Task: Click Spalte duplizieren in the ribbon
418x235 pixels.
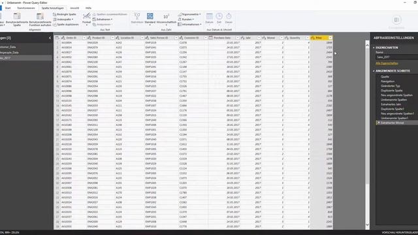Action: (x=66, y=25)
